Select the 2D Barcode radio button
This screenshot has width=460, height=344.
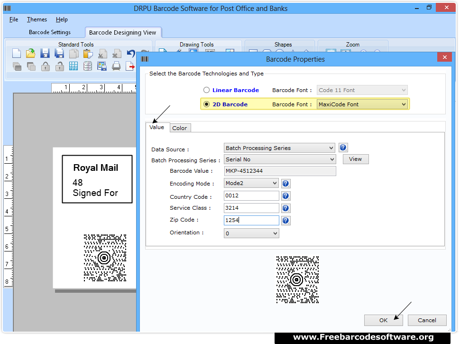click(207, 104)
